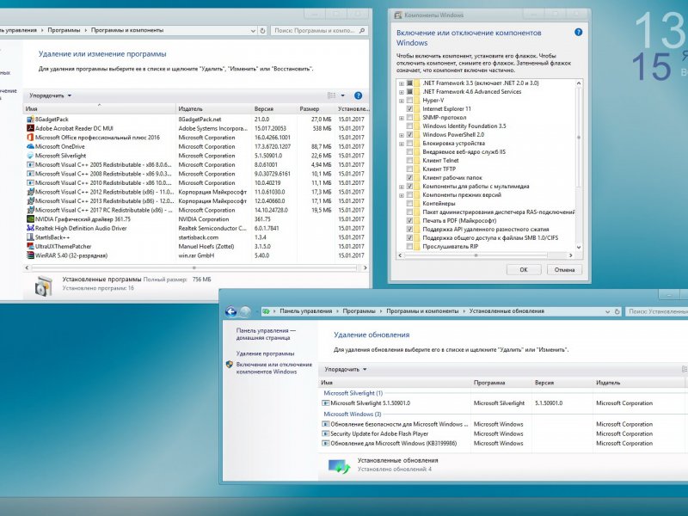
Task: Open the Упорядочить dropdown above the programs list
Action: pyautogui.click(x=50, y=95)
